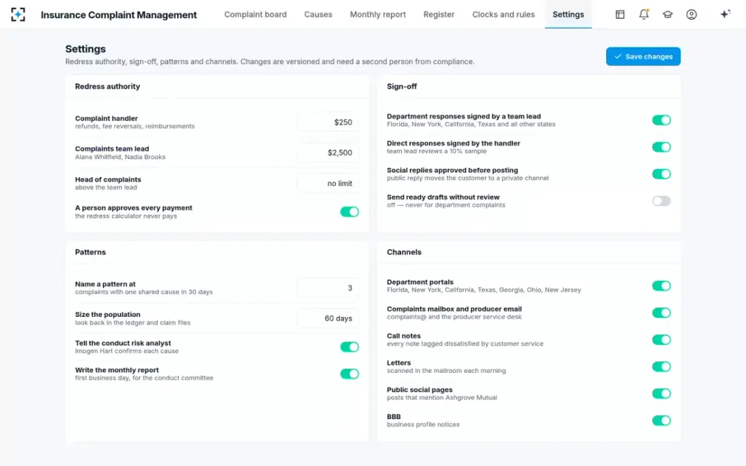Click the Insurance Complaint Management title
Screen dimensions: 746x466
coord(119,15)
